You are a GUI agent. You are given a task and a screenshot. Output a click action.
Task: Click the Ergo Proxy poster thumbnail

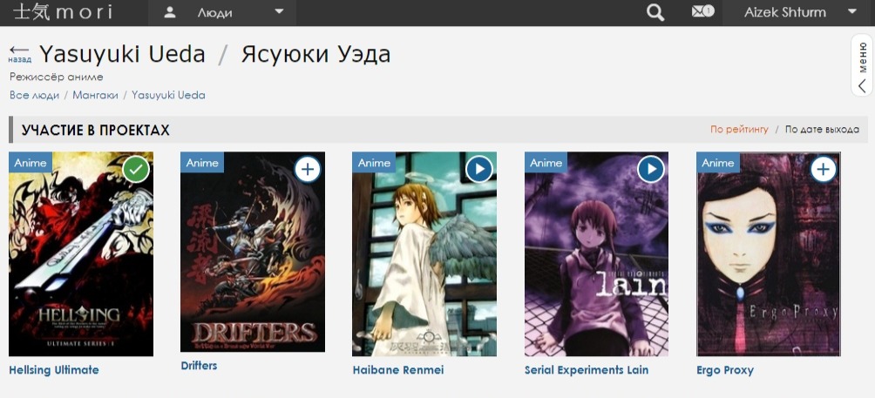[769, 254]
